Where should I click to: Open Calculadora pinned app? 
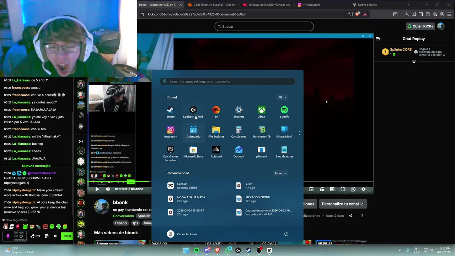pos(239,132)
